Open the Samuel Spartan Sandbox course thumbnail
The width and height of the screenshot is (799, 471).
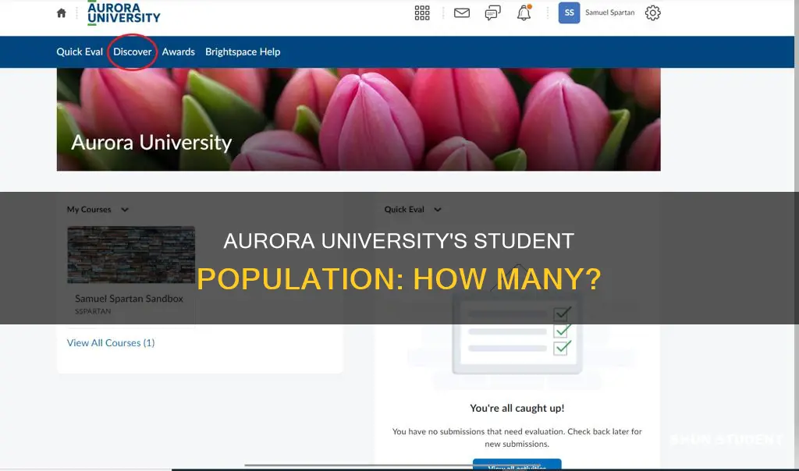tap(131, 254)
